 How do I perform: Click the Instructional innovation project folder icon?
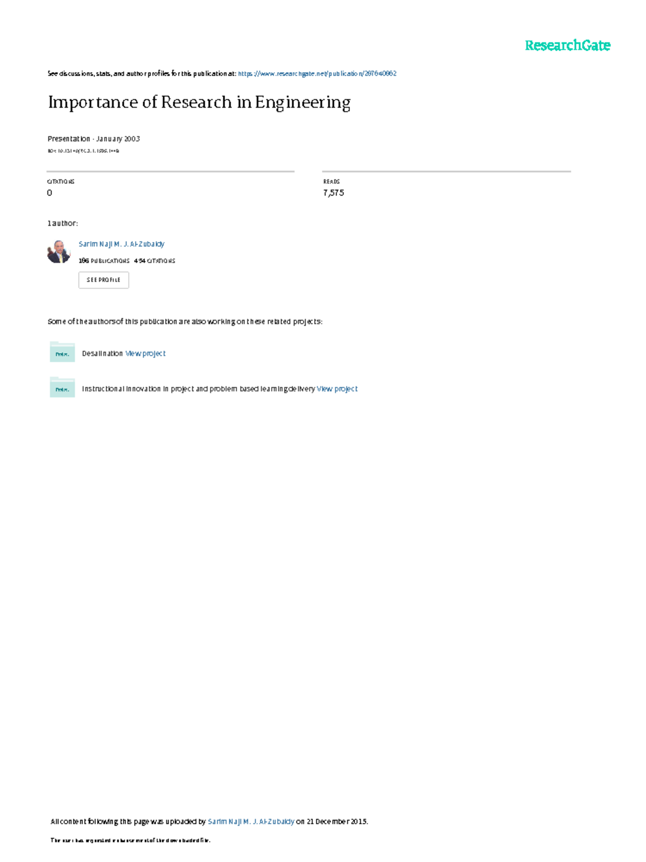[62, 388]
